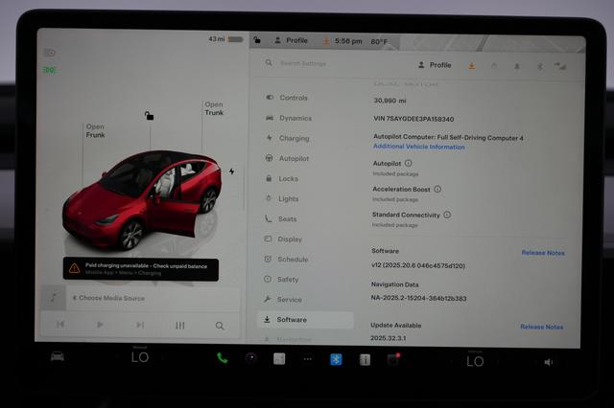View Release Notes for available update 2025.32.3.1
Image resolution: width=614 pixels, height=408 pixels.
tap(541, 327)
